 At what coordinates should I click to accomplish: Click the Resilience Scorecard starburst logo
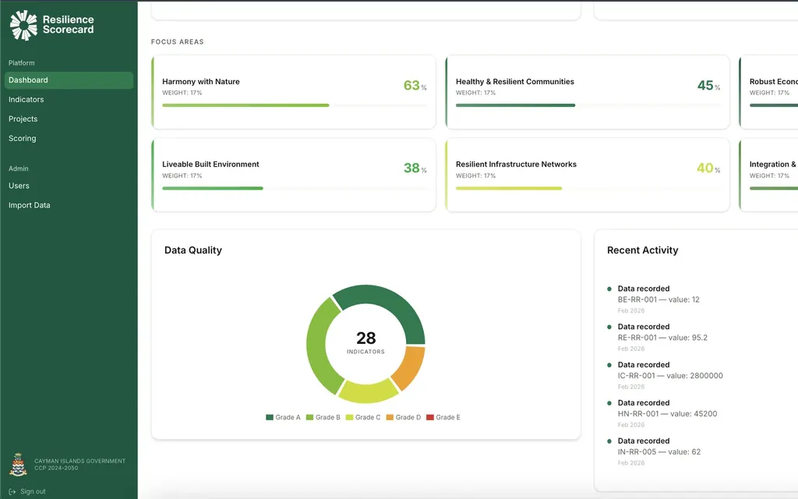(x=23, y=25)
